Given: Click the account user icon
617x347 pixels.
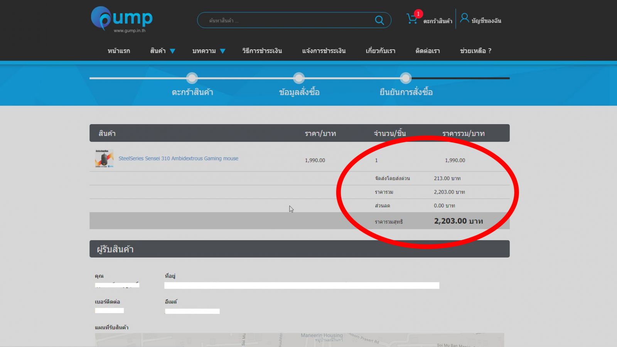Looking at the screenshot, I should click(465, 18).
